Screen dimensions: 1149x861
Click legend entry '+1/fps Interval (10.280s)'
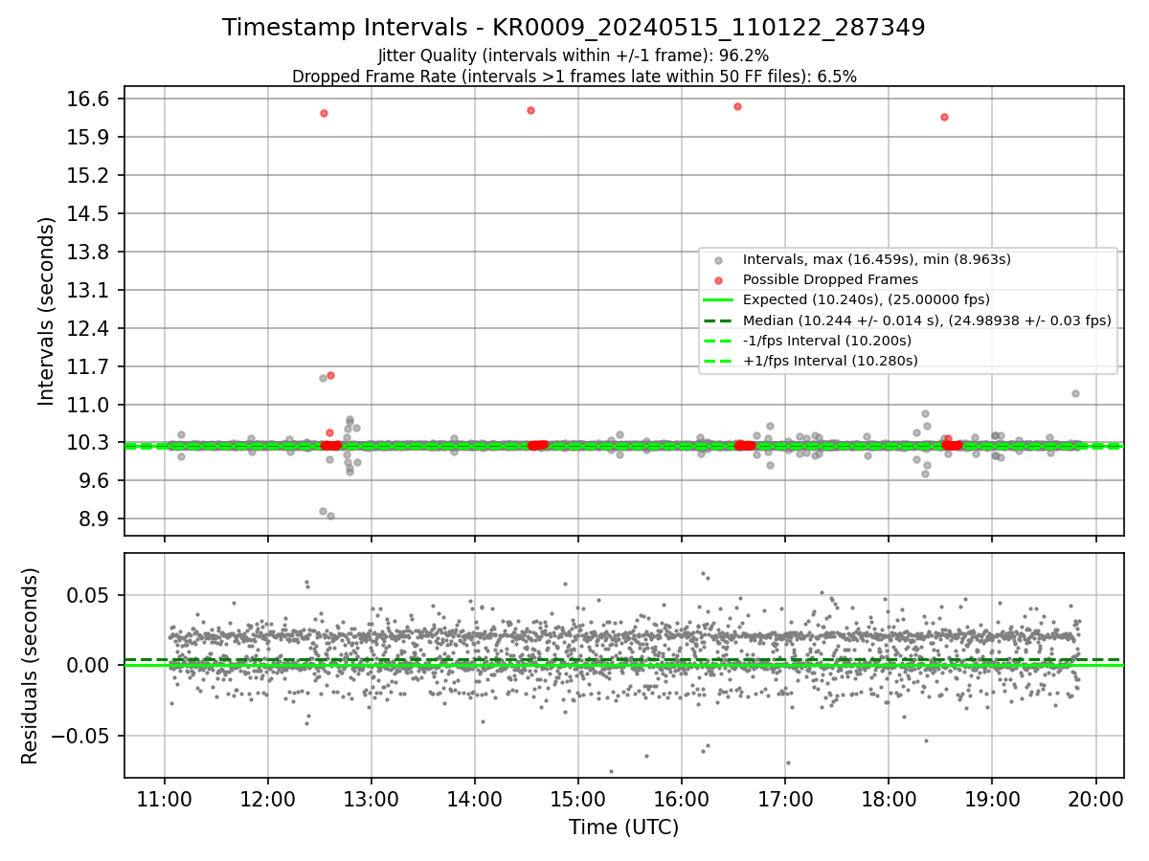point(830,361)
